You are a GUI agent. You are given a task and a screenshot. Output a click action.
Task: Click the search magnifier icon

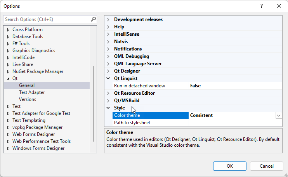[x=93, y=19]
